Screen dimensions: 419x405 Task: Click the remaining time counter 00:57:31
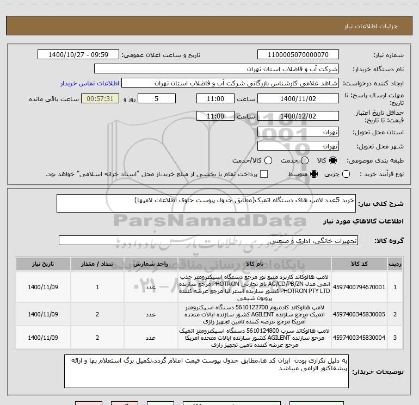tap(100, 98)
